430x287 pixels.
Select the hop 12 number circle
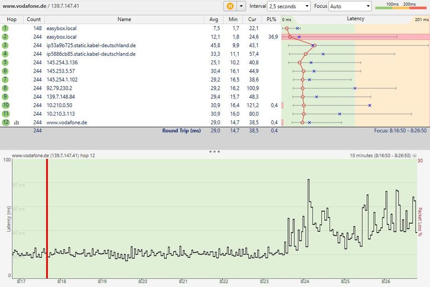click(5, 122)
